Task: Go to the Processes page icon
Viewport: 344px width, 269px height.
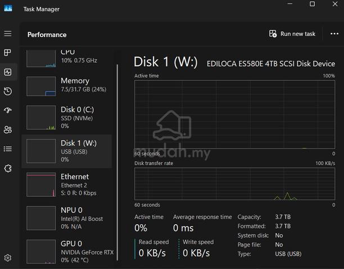Action: click(8, 53)
